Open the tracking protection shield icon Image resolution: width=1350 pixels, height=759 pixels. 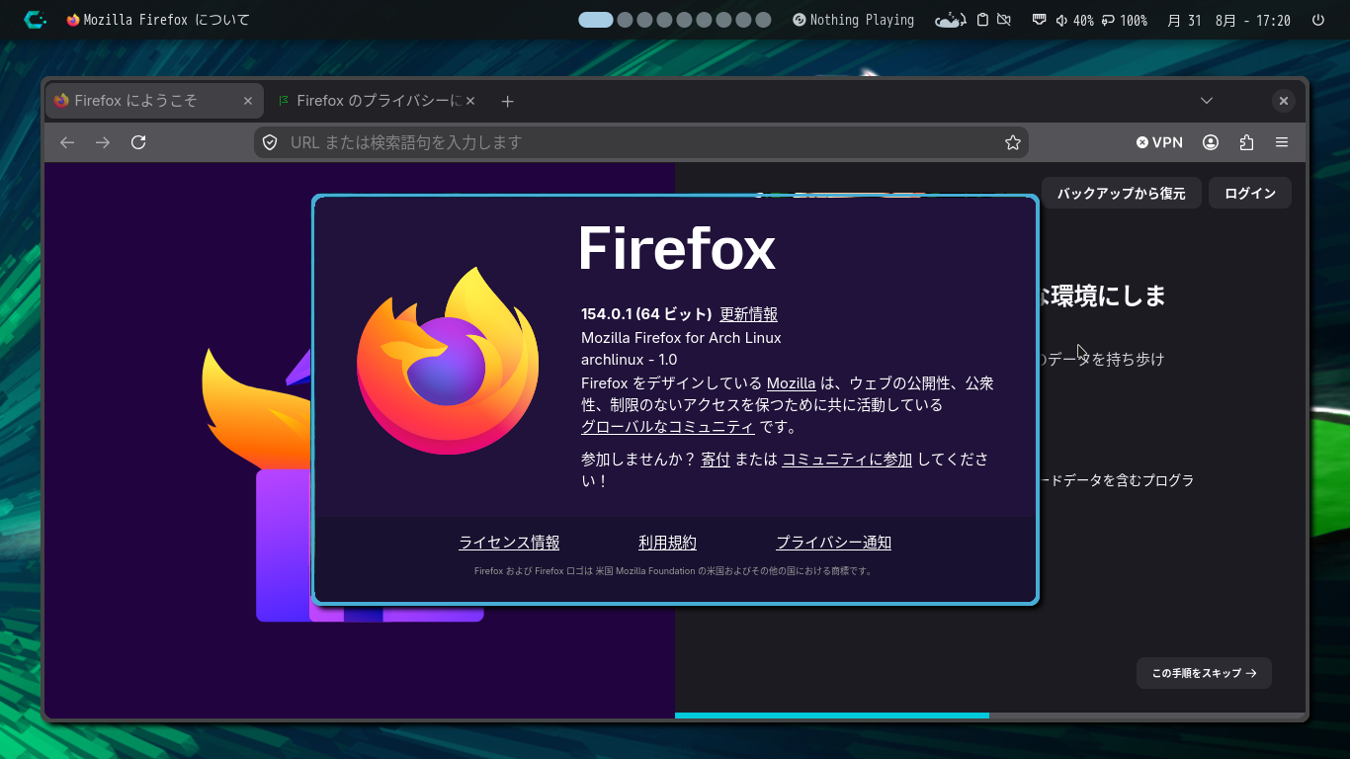(x=270, y=142)
